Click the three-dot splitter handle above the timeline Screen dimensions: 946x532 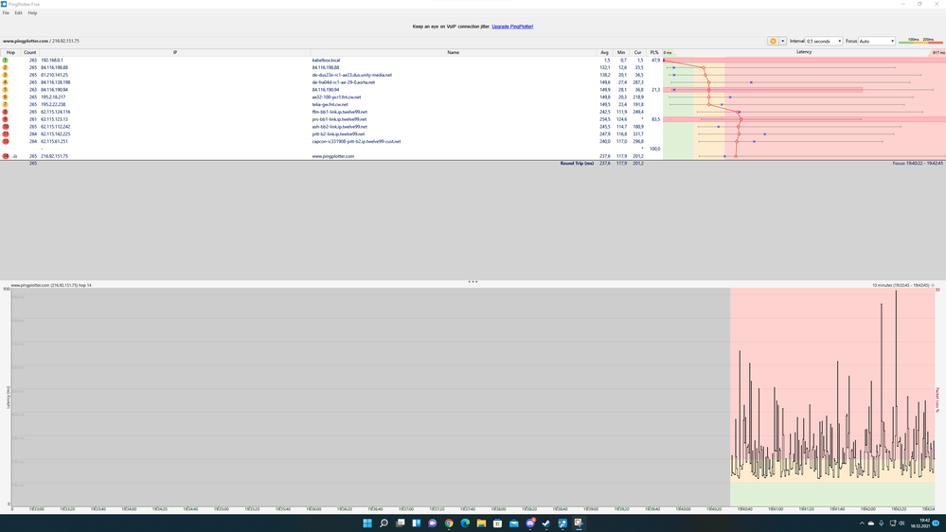pos(473,282)
